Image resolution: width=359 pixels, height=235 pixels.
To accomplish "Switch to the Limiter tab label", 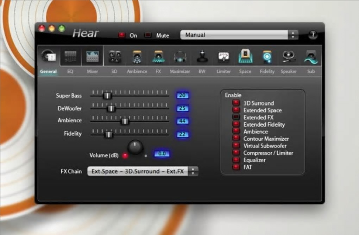I will (224, 71).
